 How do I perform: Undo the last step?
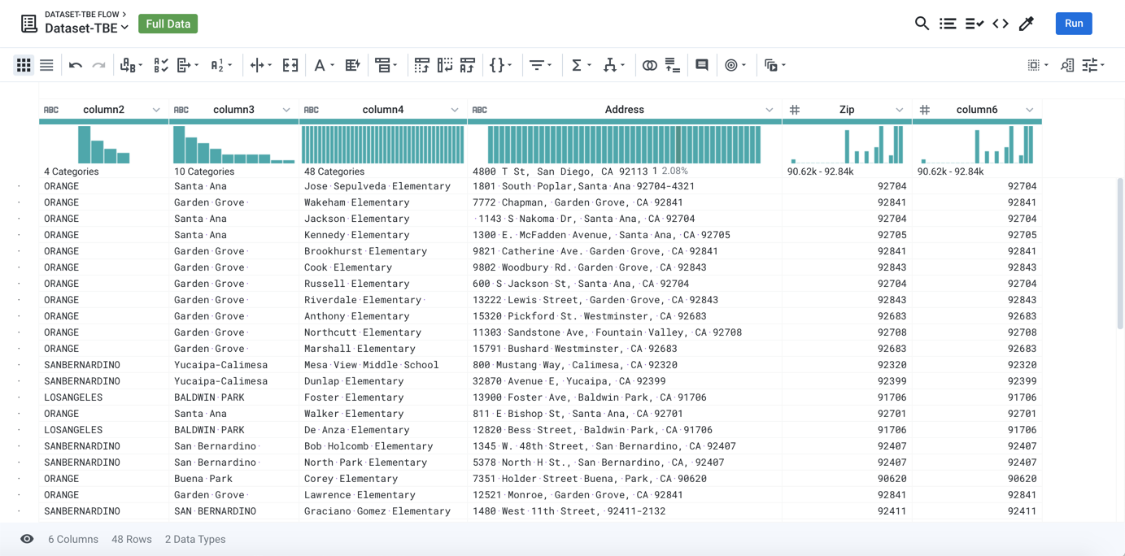(x=76, y=65)
